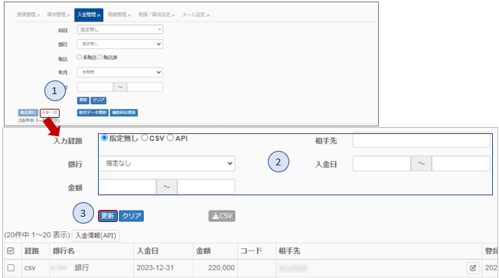499x278 pixels.
Task: Click the 入金日 end date field
Action: click(461, 163)
